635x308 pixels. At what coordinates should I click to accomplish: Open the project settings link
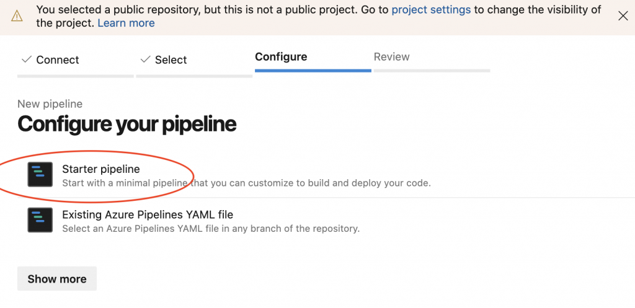[431, 10]
